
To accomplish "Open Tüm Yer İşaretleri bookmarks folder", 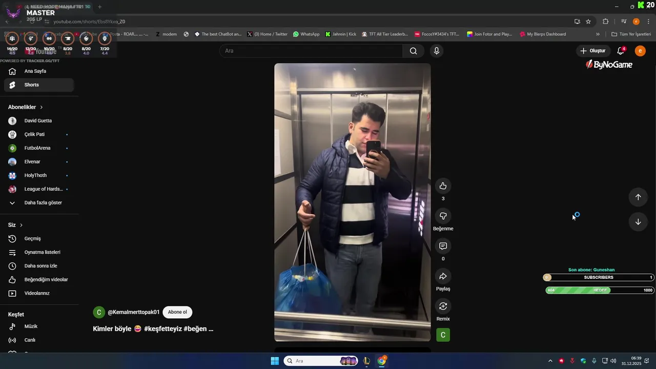I will pyautogui.click(x=631, y=34).
